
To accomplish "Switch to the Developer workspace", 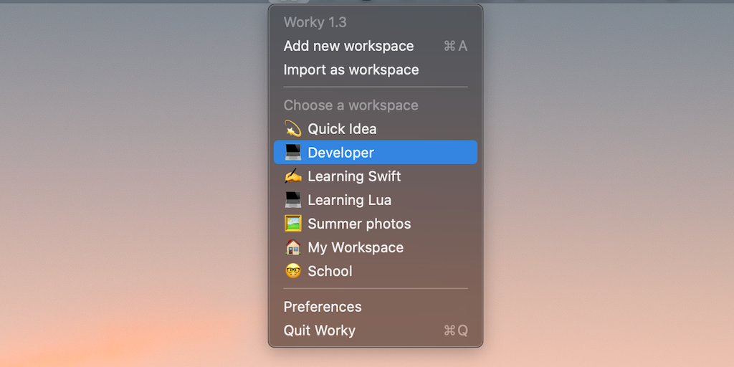I will [x=341, y=153].
